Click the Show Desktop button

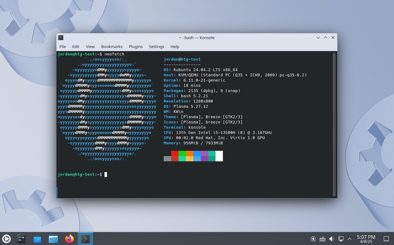[x=386, y=239]
